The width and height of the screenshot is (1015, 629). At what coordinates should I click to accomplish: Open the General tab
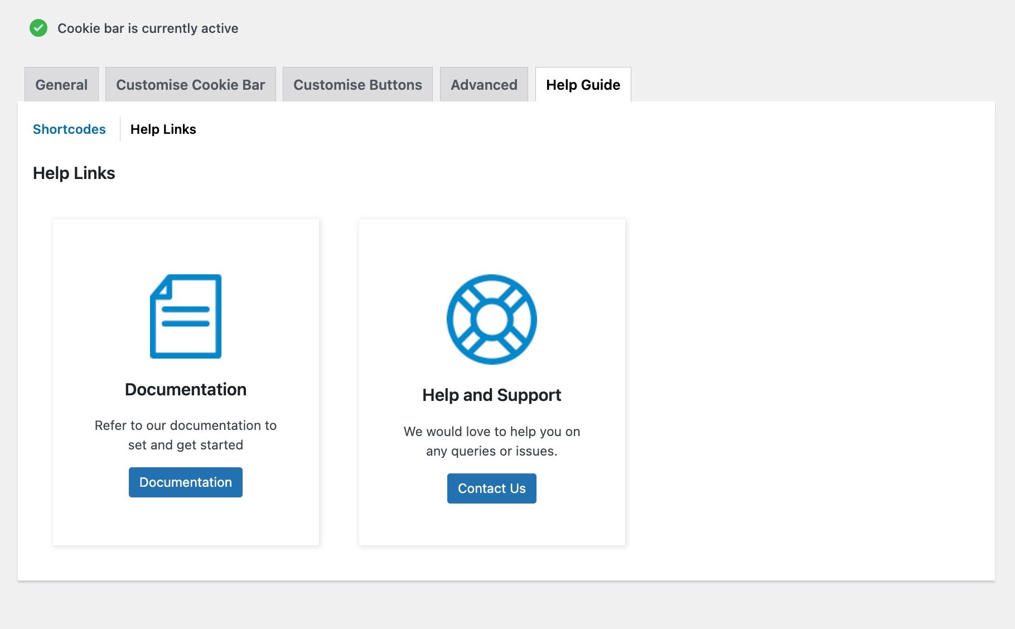(x=61, y=85)
